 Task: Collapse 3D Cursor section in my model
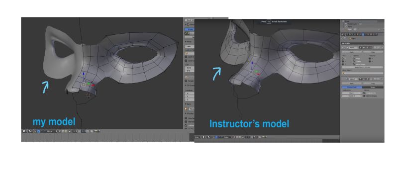point(186,85)
